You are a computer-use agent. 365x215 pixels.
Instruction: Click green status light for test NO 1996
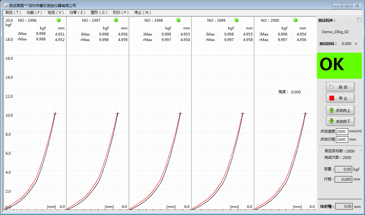tap(59, 20)
